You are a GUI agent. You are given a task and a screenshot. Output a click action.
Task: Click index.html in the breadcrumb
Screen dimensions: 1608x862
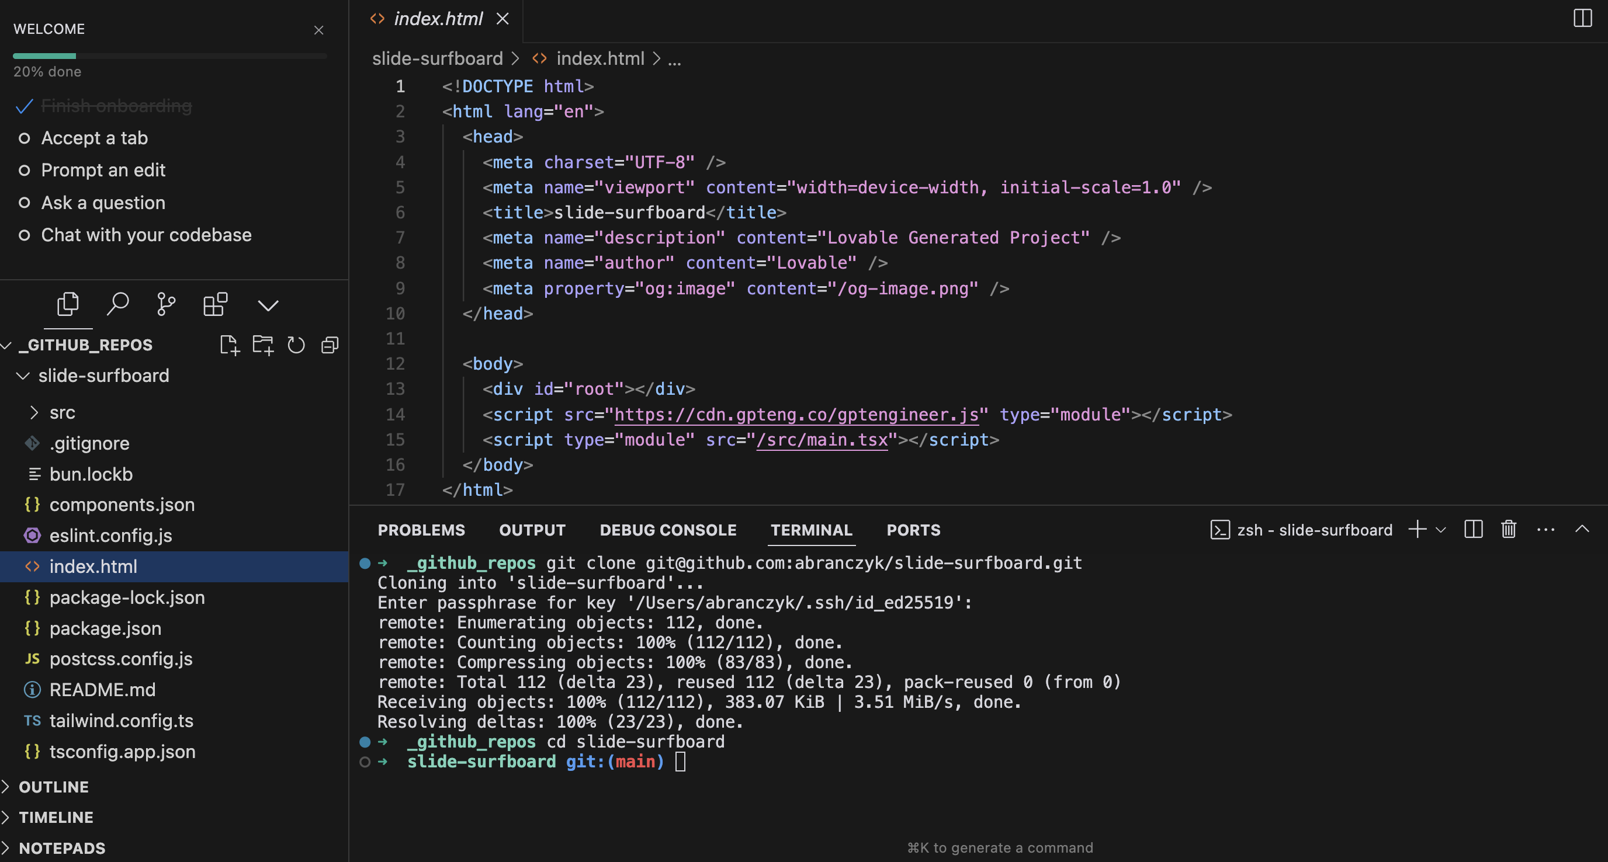point(601,58)
